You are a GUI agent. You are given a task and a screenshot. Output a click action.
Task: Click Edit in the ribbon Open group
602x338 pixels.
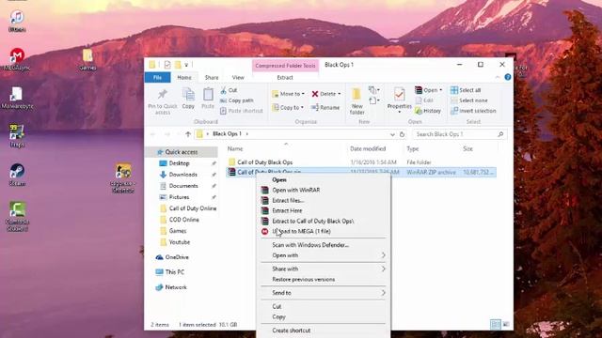coord(424,100)
